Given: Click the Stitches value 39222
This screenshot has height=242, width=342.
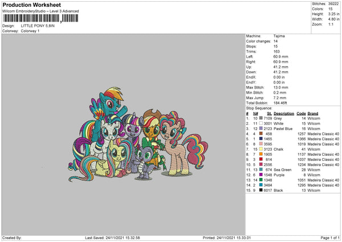Looking at the screenshot, I should pos(333,4).
